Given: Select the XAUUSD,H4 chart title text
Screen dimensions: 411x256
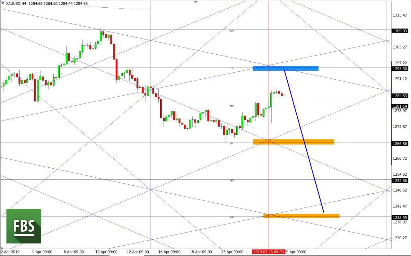Looking at the screenshot, I should 16,4.
